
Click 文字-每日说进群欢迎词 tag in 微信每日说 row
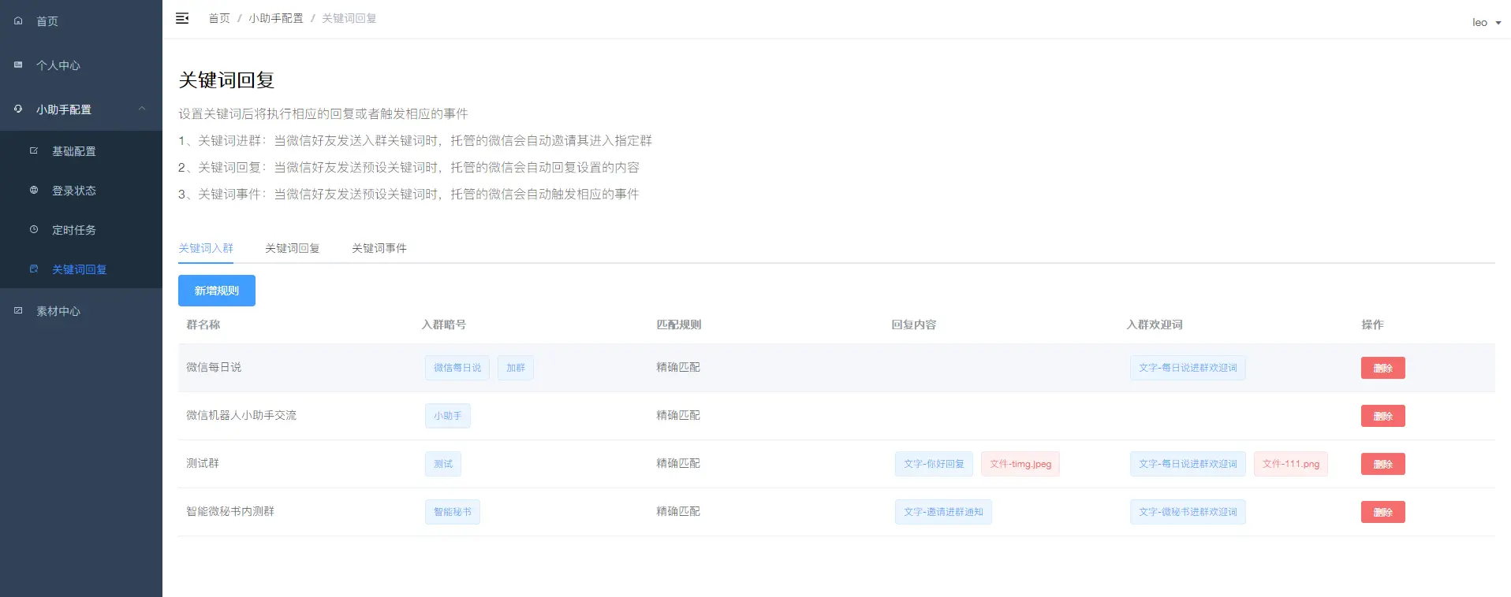click(1188, 368)
